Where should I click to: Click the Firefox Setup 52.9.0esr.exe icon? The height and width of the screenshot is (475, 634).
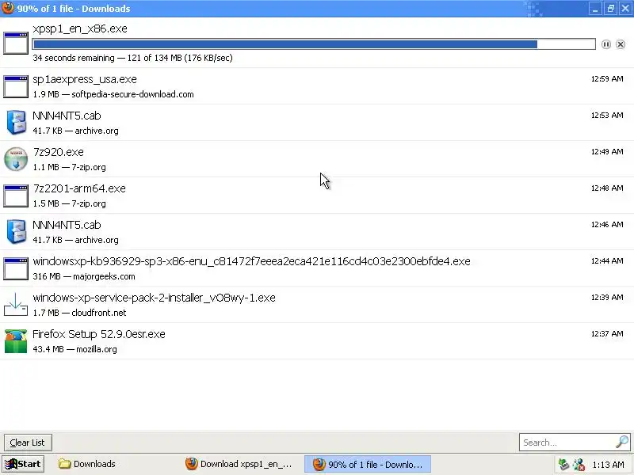tap(16, 341)
